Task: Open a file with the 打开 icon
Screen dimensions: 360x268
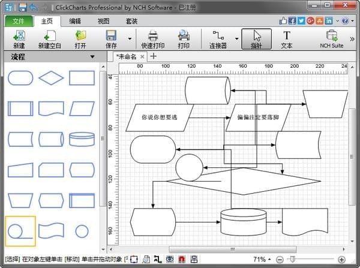Action: coord(80,39)
